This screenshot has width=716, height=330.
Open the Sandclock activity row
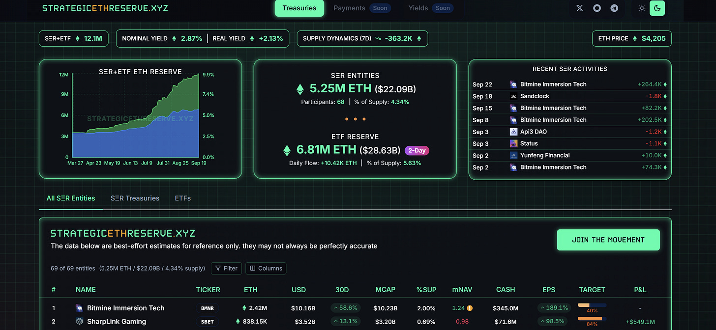569,96
